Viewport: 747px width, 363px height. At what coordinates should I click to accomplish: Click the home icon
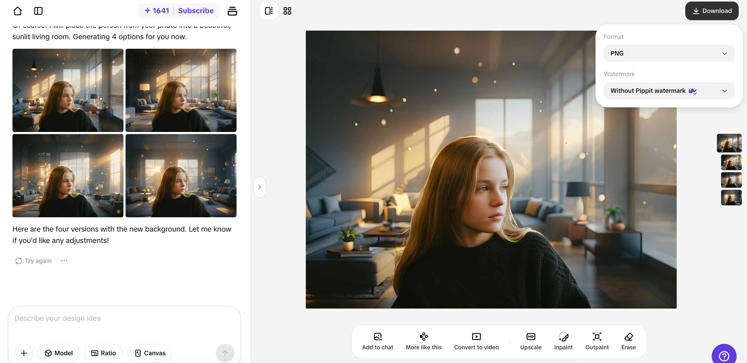coord(18,11)
